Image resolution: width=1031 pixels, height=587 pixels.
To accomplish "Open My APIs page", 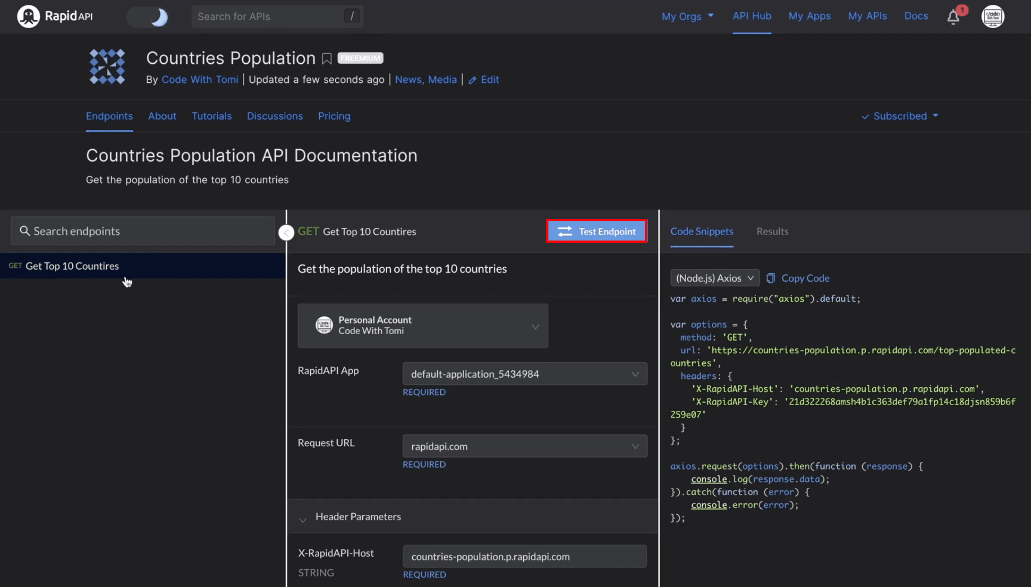I will [x=867, y=16].
